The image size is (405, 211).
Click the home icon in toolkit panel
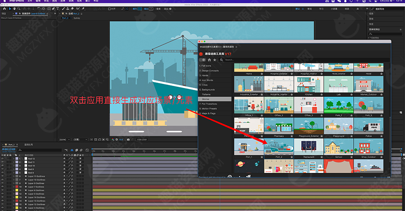pos(209,60)
